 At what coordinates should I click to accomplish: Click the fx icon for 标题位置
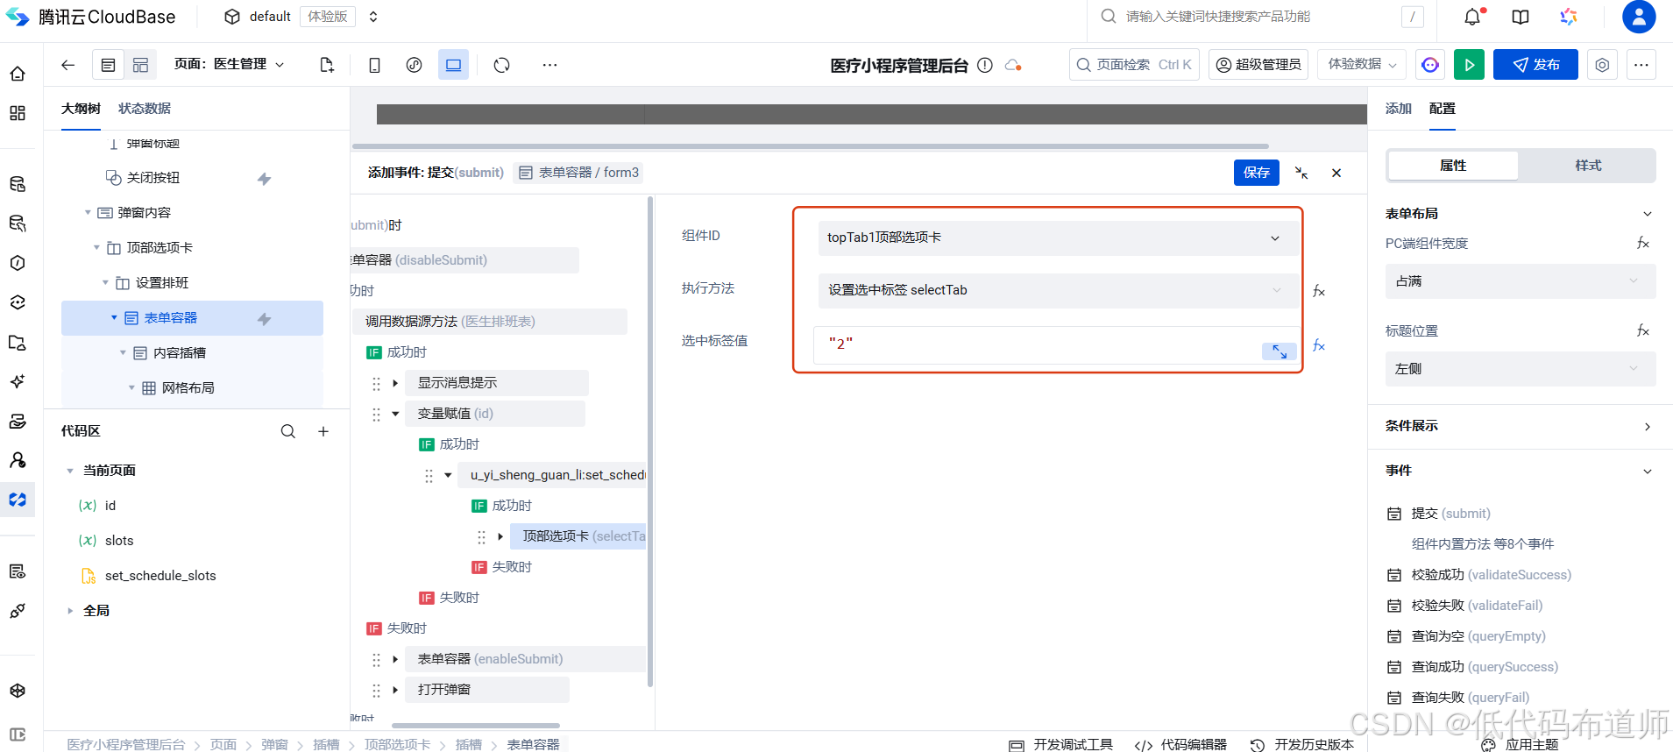pos(1643,330)
